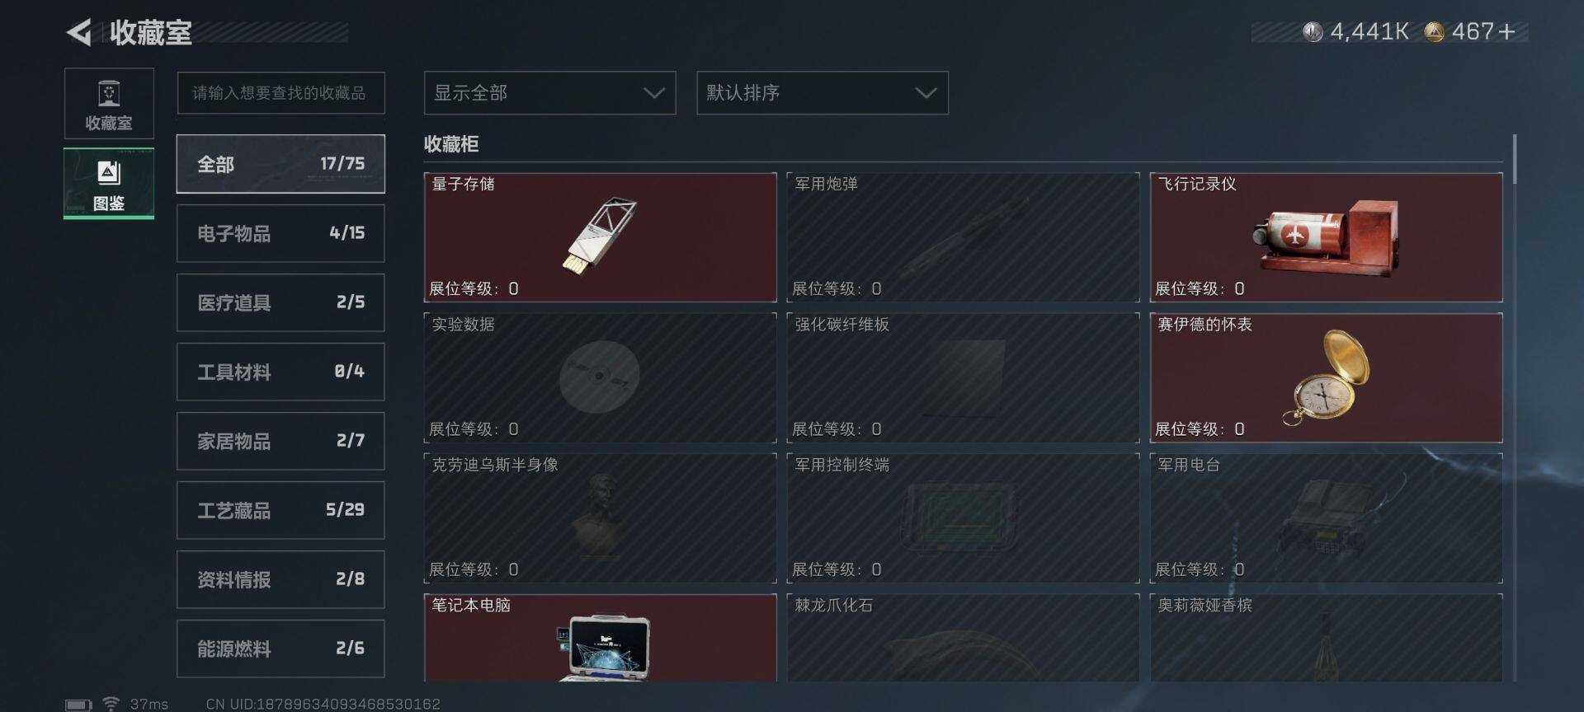
Task: Switch to 电子物品 category
Action: [x=280, y=233]
